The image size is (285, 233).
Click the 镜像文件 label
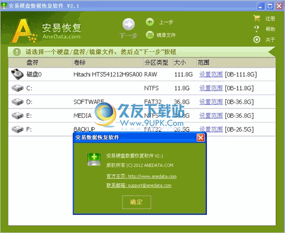tap(166, 35)
